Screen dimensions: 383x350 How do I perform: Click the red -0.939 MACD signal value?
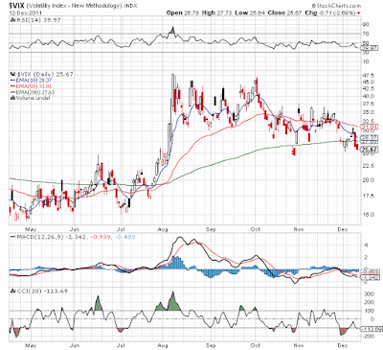pyautogui.click(x=101, y=237)
